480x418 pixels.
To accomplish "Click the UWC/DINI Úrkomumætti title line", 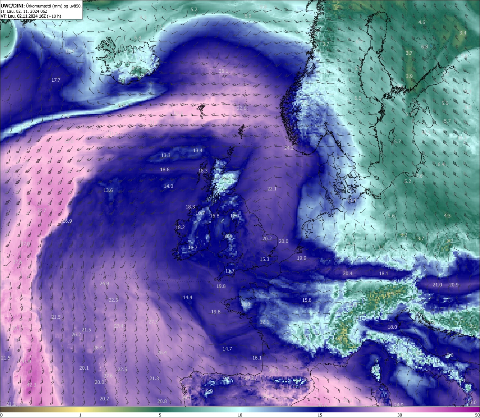I will pos(41,6).
